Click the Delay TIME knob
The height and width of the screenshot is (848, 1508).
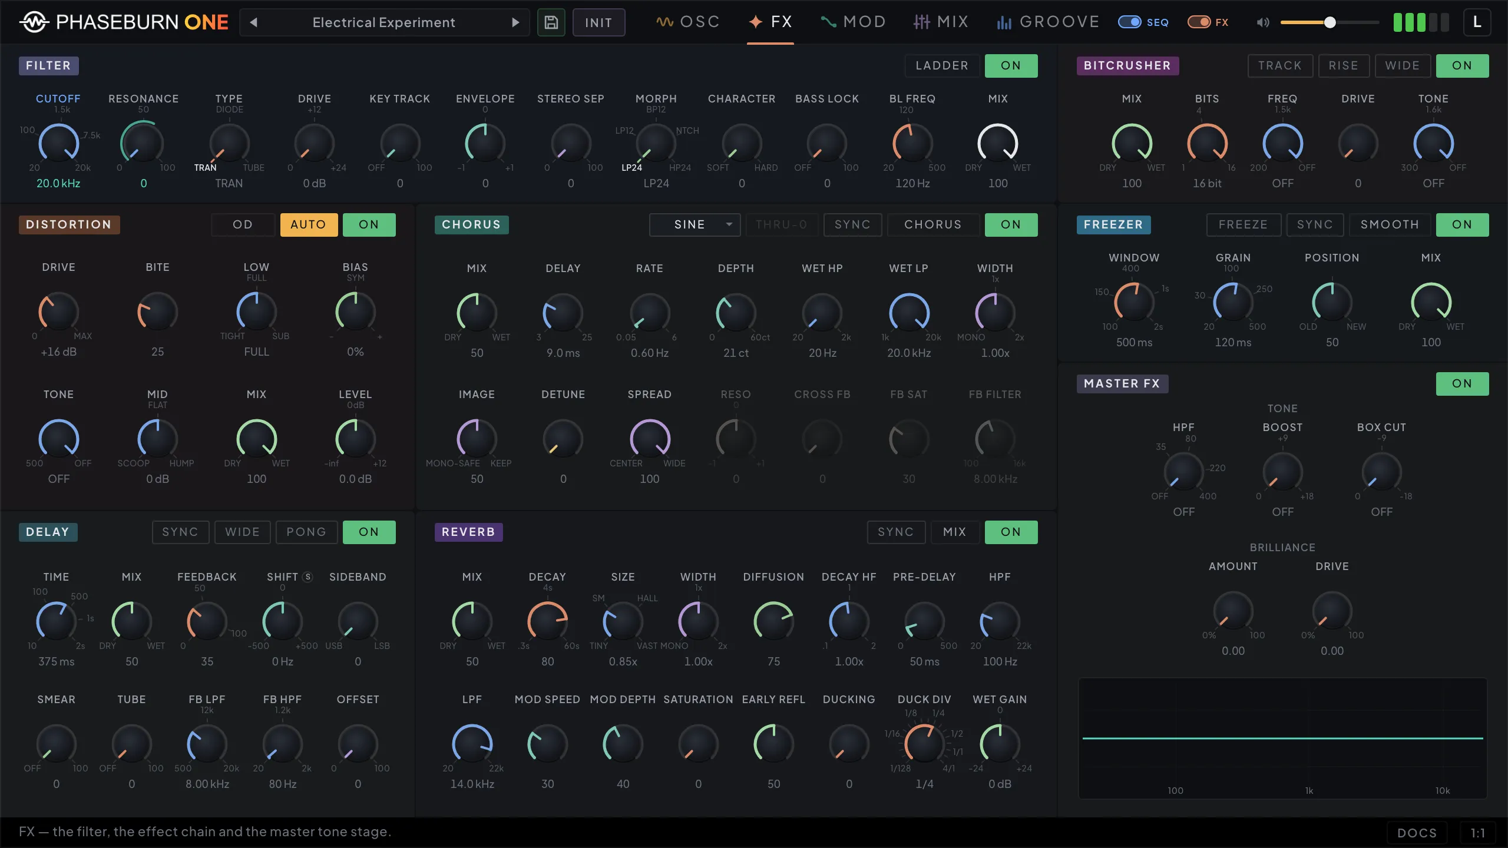click(x=56, y=621)
